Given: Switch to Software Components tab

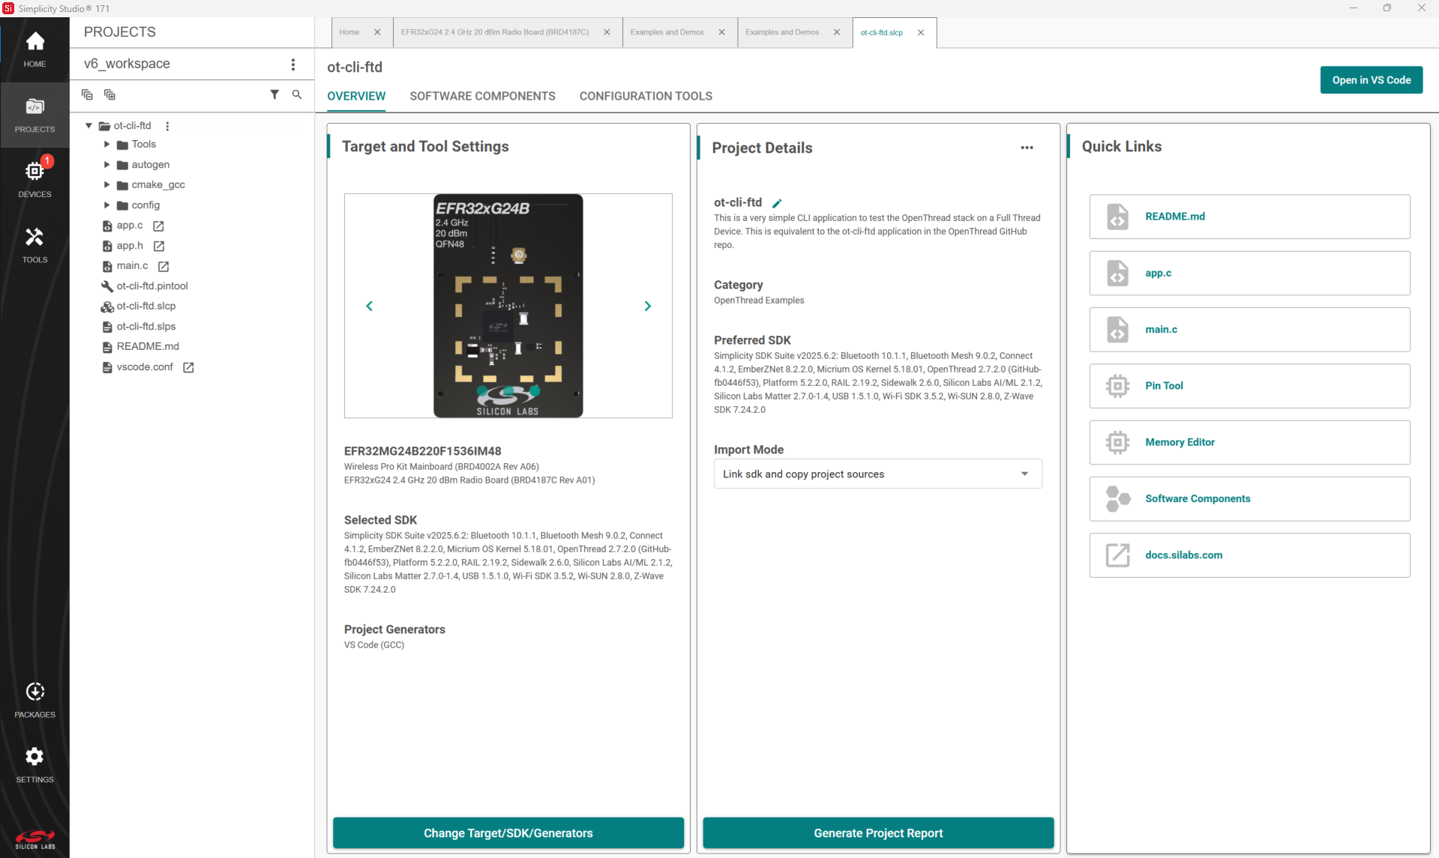Looking at the screenshot, I should click(x=482, y=96).
